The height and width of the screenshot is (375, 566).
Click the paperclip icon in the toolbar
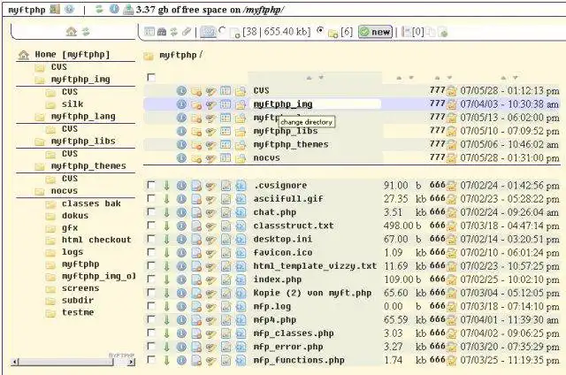point(187,32)
